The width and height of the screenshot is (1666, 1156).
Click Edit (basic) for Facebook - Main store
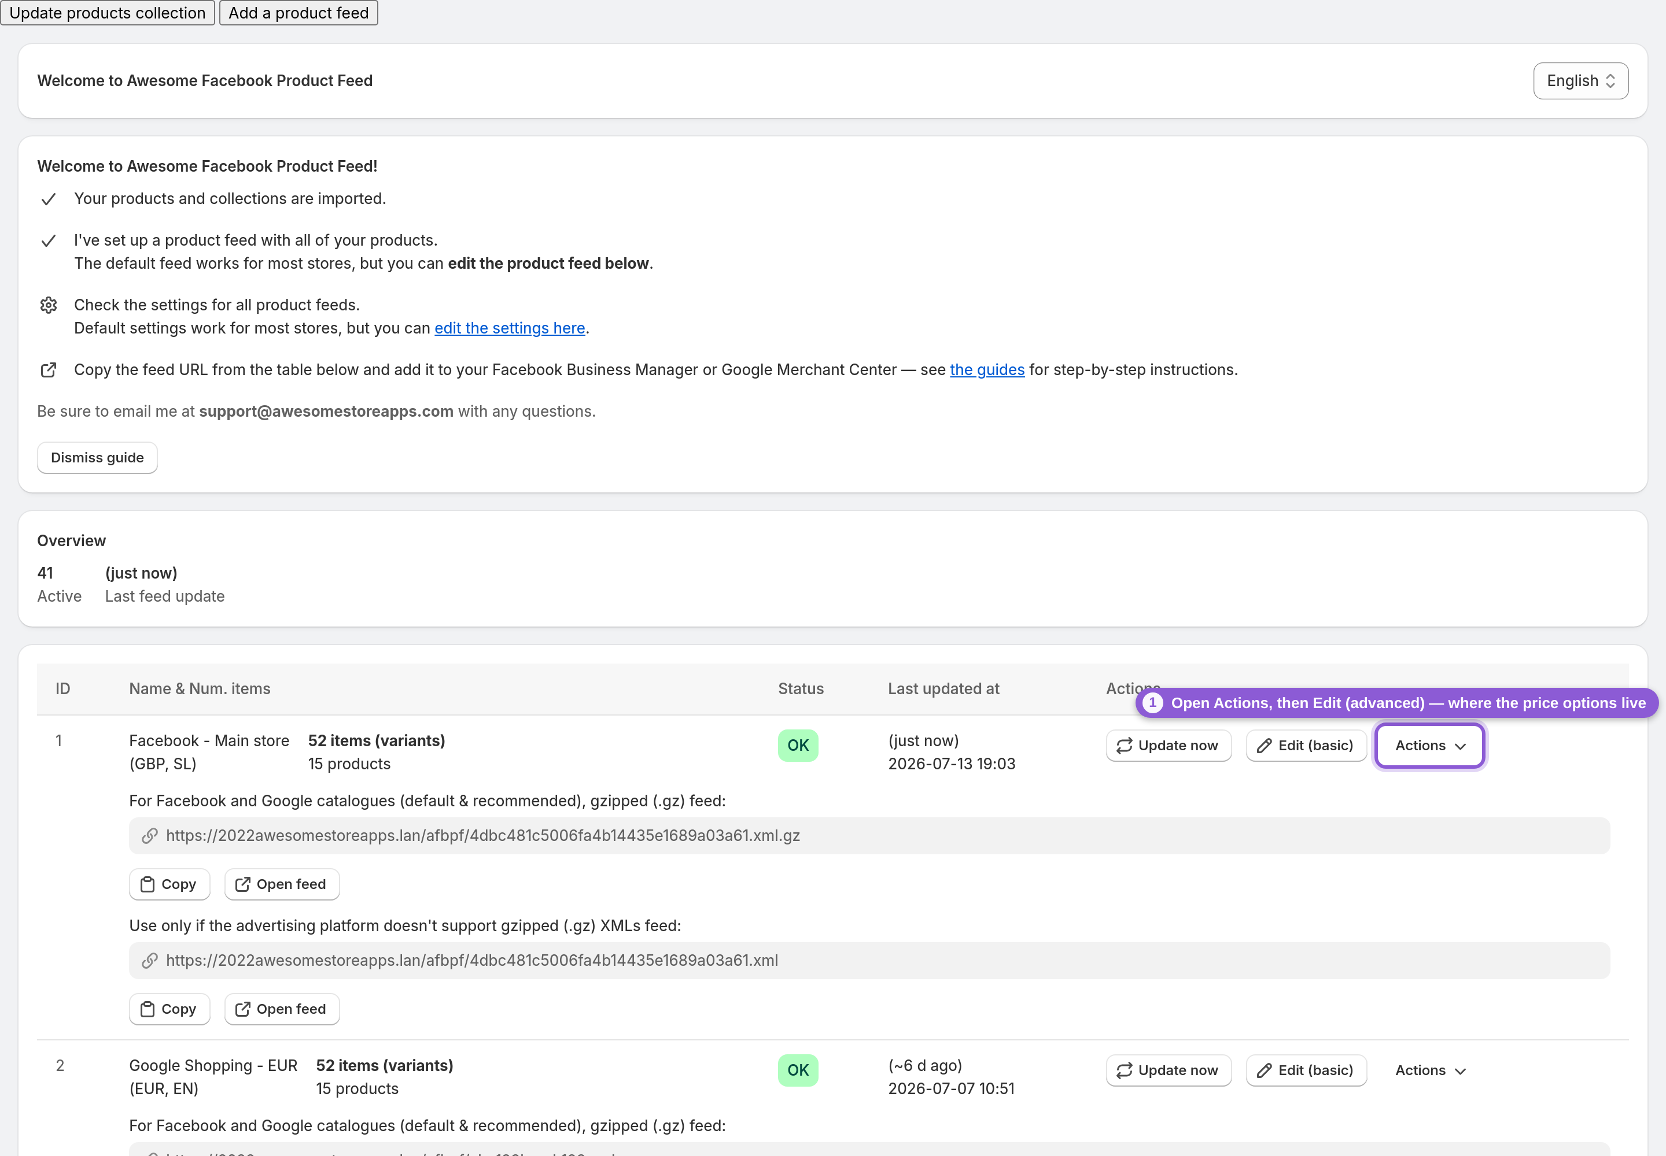tap(1306, 745)
